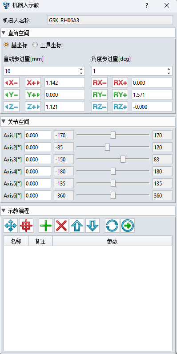Click the red crosshair target icon
The width and height of the screenshot is (177, 354).
pos(26,226)
